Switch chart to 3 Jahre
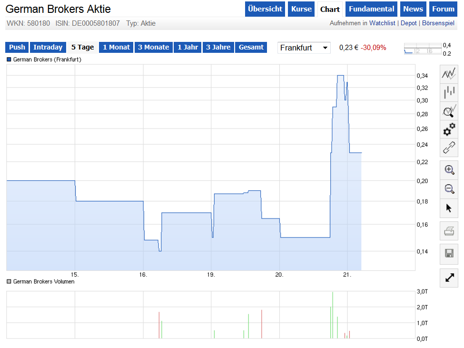 218,47
